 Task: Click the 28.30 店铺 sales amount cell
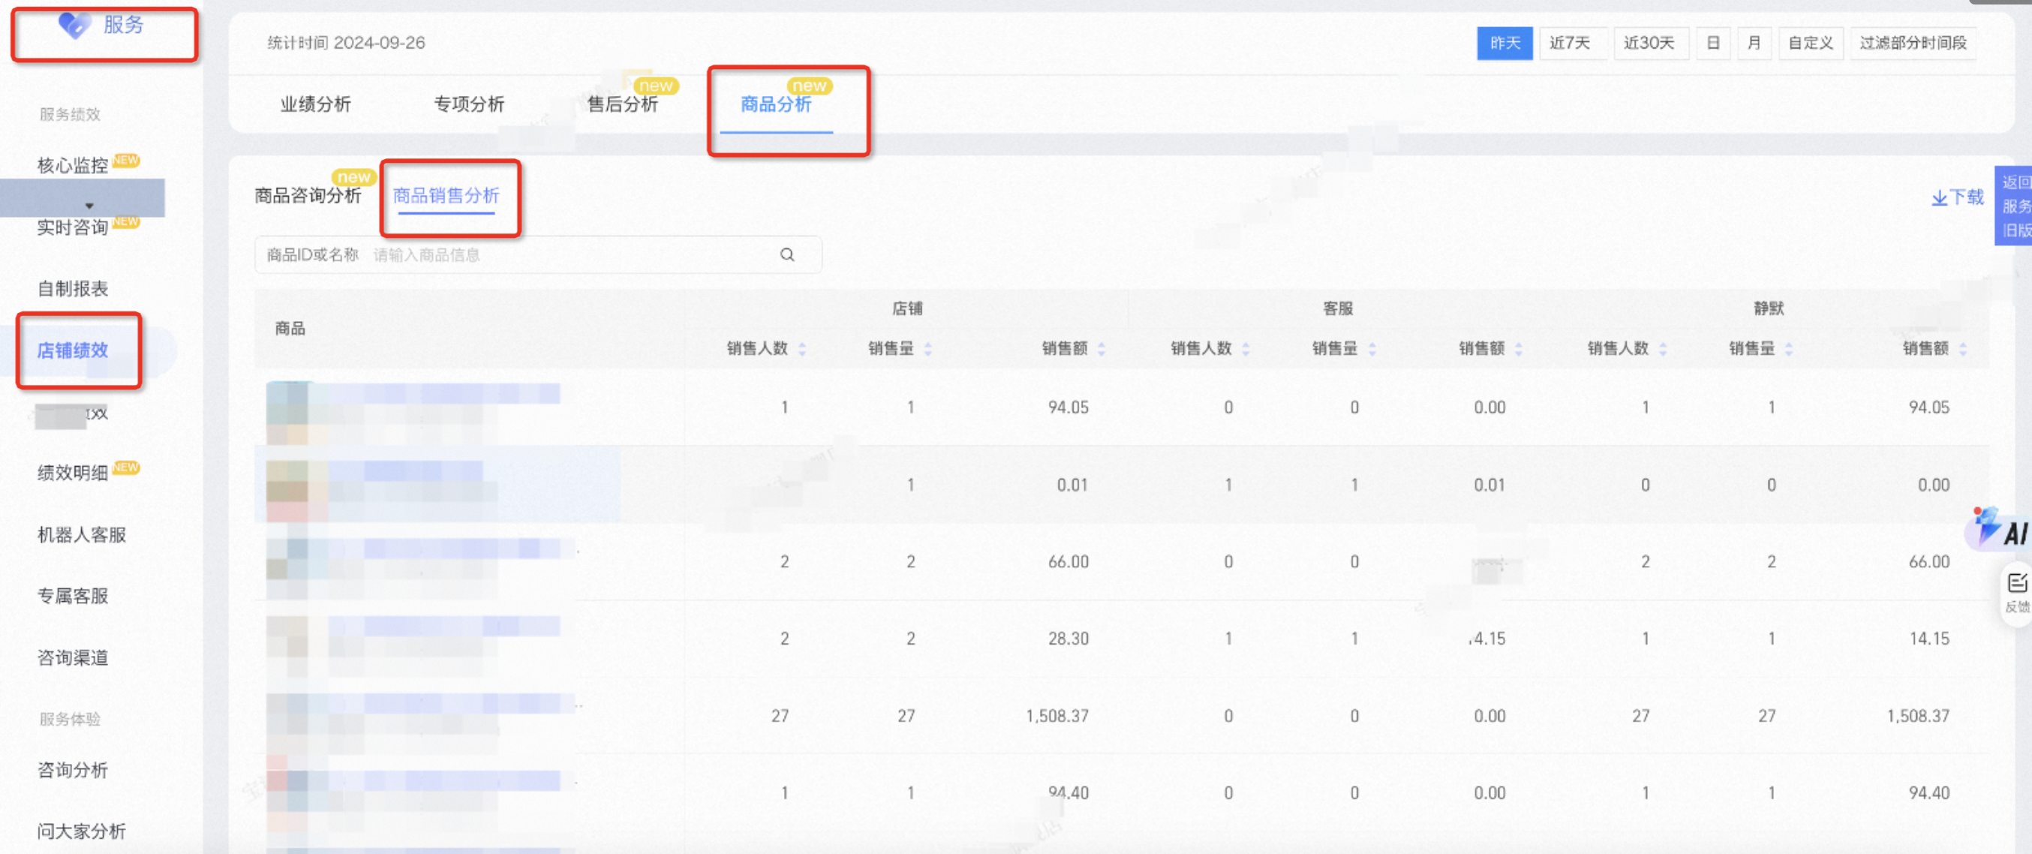coord(1068,639)
